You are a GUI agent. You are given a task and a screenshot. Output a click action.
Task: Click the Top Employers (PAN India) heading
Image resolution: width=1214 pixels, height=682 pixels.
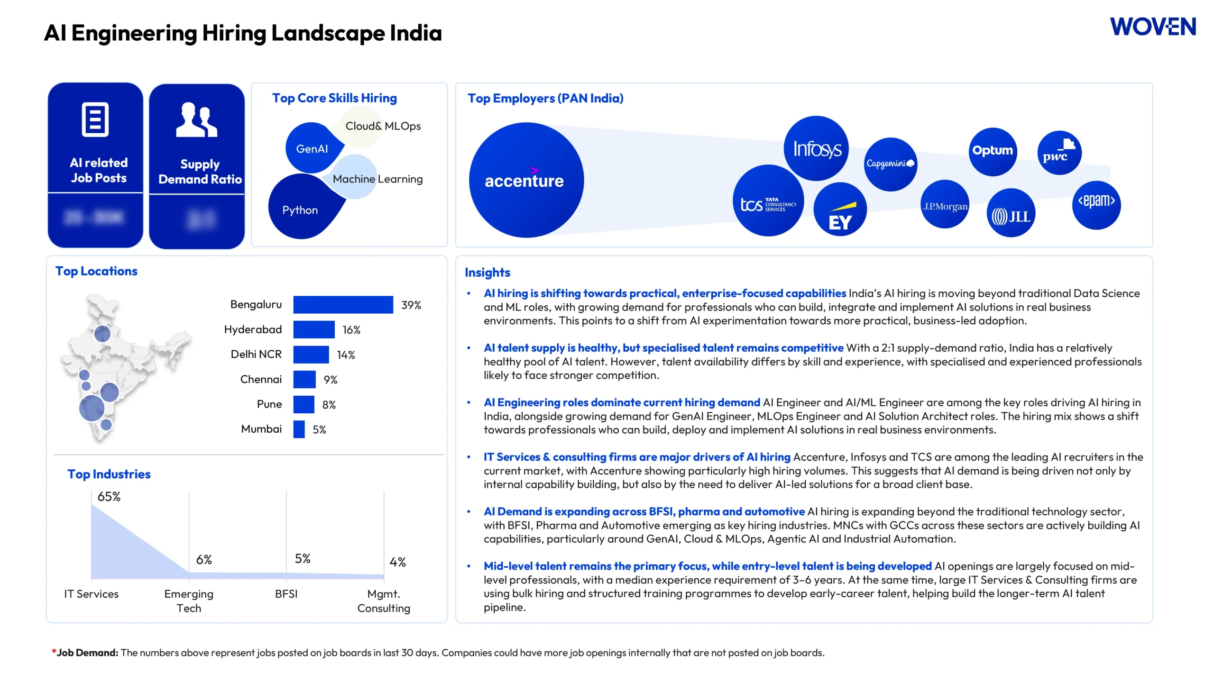pyautogui.click(x=545, y=98)
